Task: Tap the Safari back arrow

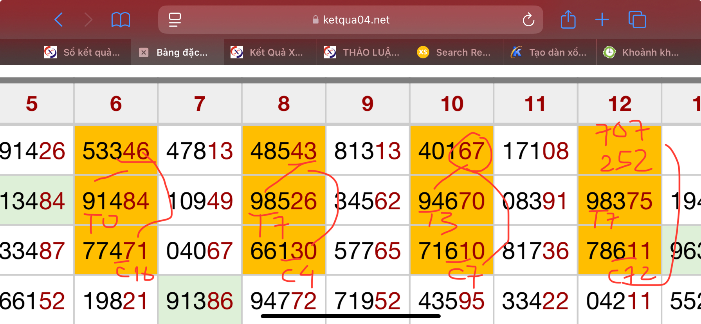Action: 59,20
